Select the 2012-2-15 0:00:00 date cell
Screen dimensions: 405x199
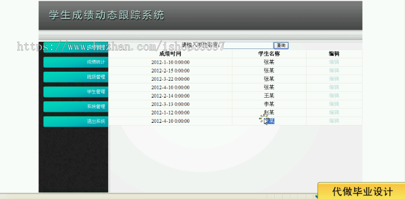tap(170, 71)
